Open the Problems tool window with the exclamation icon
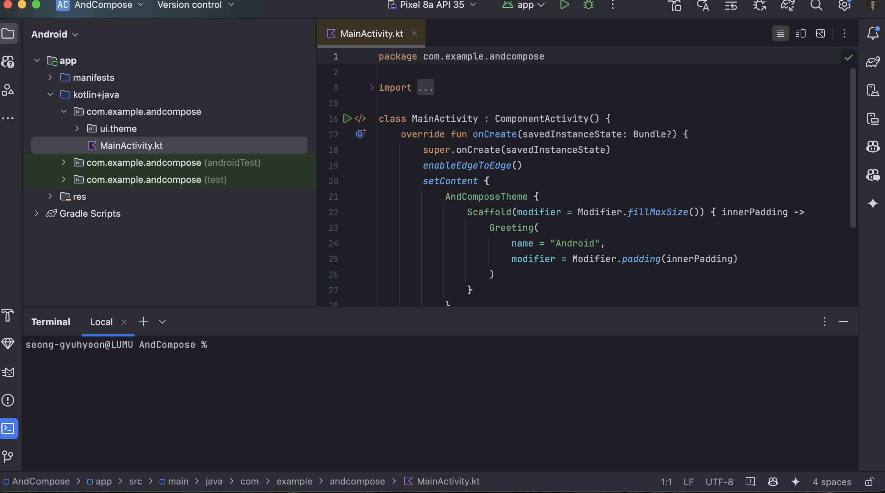 pyautogui.click(x=8, y=400)
